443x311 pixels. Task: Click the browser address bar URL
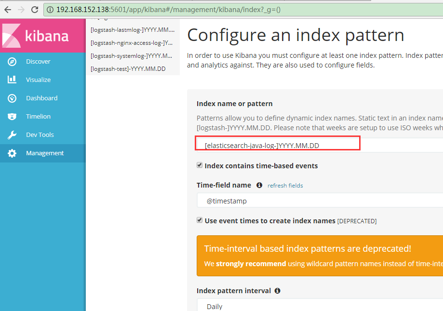pyautogui.click(x=168, y=10)
